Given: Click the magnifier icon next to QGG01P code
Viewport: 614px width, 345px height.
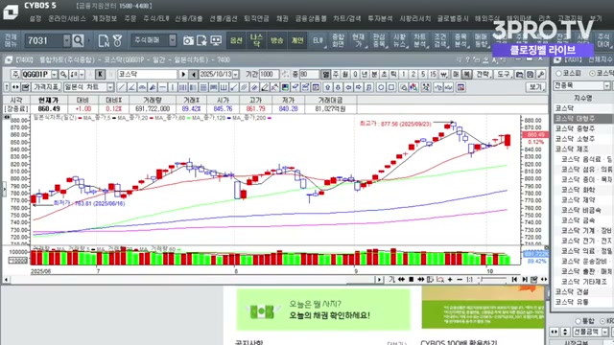Looking at the screenshot, I should click(63, 74).
